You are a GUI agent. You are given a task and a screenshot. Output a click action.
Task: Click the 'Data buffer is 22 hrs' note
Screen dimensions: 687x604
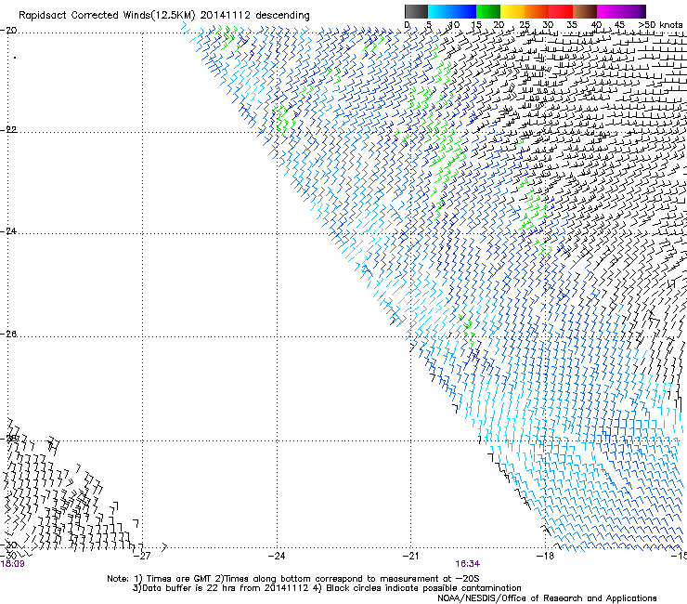pyautogui.click(x=188, y=588)
